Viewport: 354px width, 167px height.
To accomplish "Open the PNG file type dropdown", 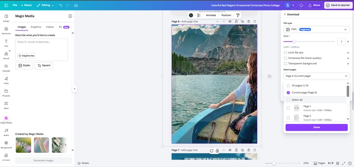I will pyautogui.click(x=316, y=29).
